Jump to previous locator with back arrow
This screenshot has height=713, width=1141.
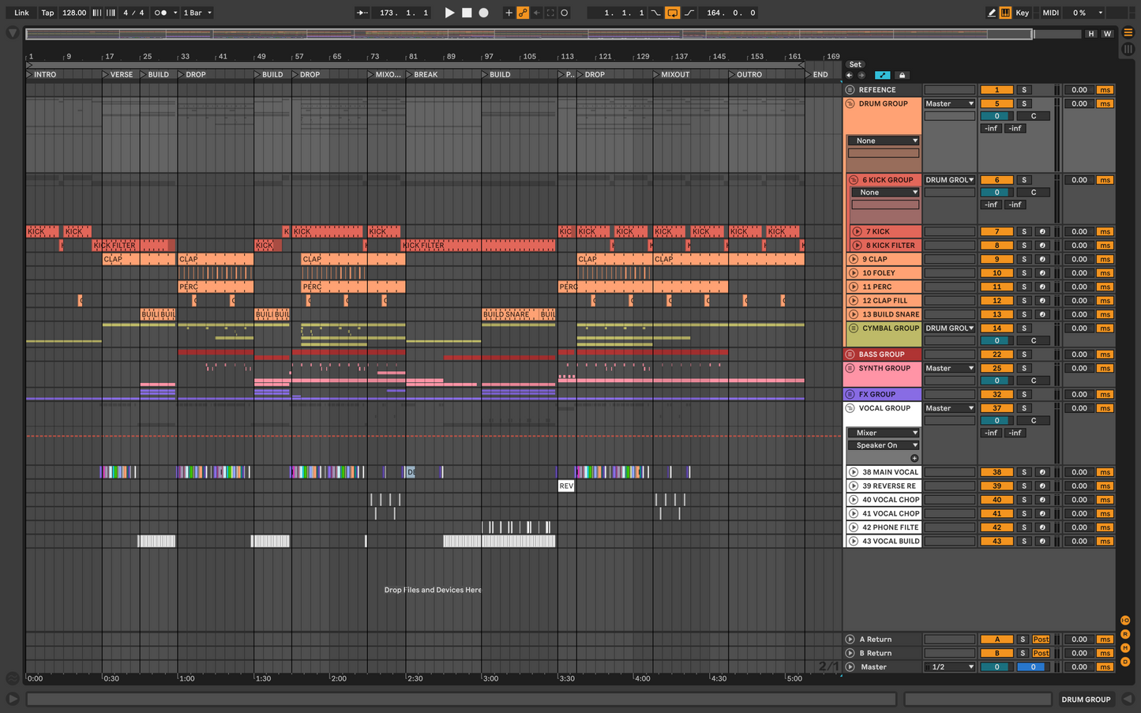click(850, 75)
